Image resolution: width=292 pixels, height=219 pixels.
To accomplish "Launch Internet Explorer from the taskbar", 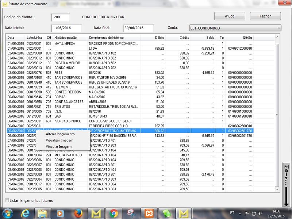I will (x=26, y=212).
